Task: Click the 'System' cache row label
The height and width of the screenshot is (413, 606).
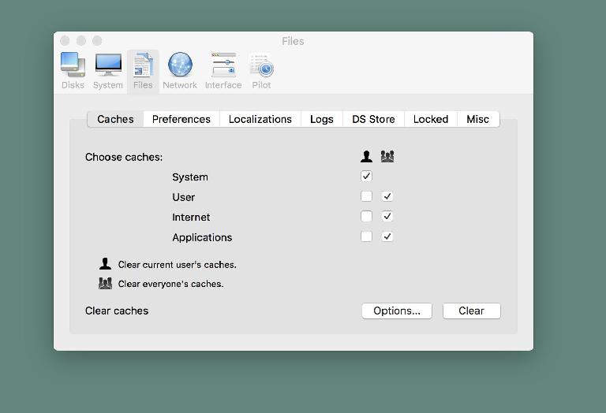Action: (190, 177)
